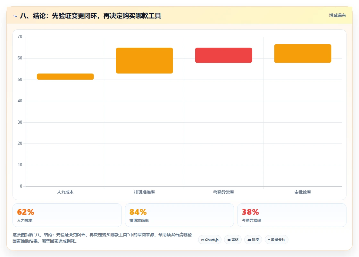
Task: Click the 38% value in stat card
Action: (x=250, y=212)
